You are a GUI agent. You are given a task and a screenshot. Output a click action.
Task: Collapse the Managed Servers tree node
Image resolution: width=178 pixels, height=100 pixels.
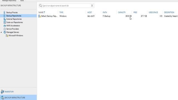[x=1, y=32]
